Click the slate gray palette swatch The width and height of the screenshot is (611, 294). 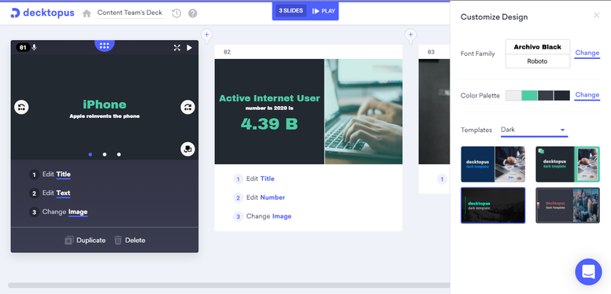(546, 96)
